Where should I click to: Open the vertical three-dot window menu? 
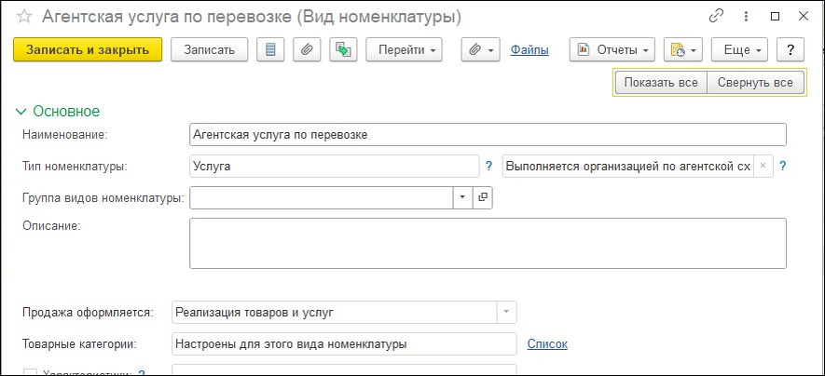point(746,17)
